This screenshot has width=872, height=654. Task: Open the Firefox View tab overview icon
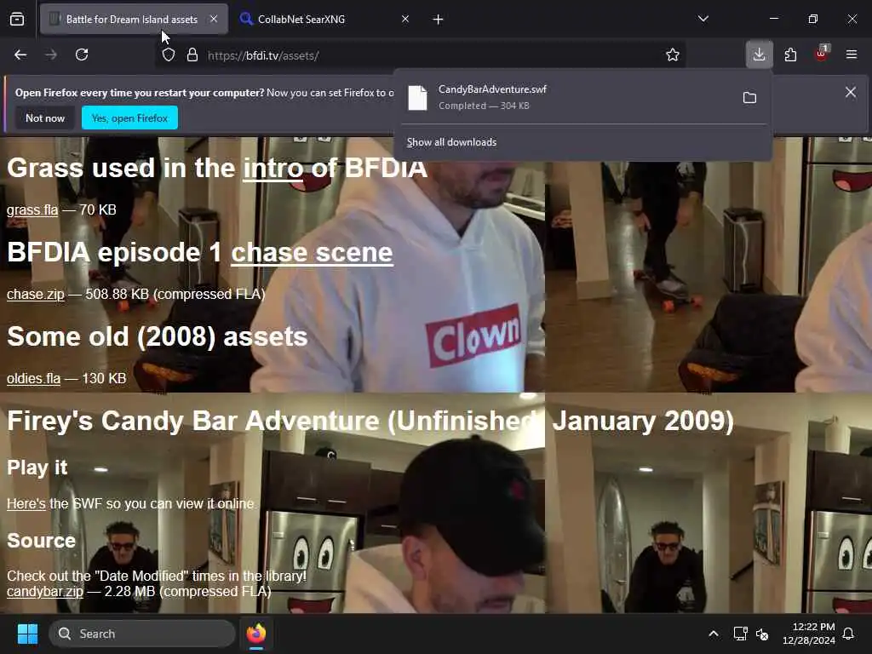coord(17,19)
